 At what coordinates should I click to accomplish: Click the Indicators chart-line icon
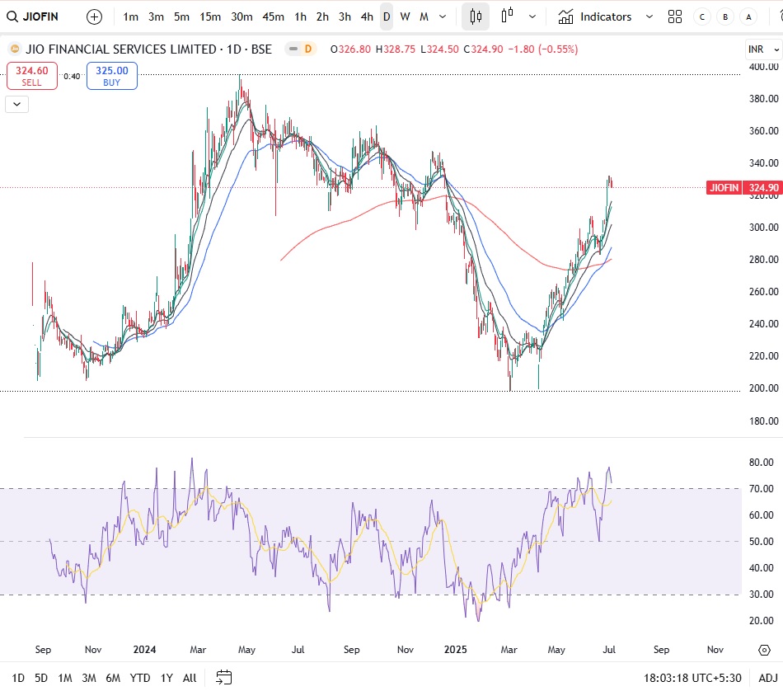tap(566, 16)
